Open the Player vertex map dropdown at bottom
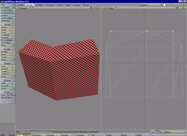This screenshot has height=136, width=187. pos(175,132)
